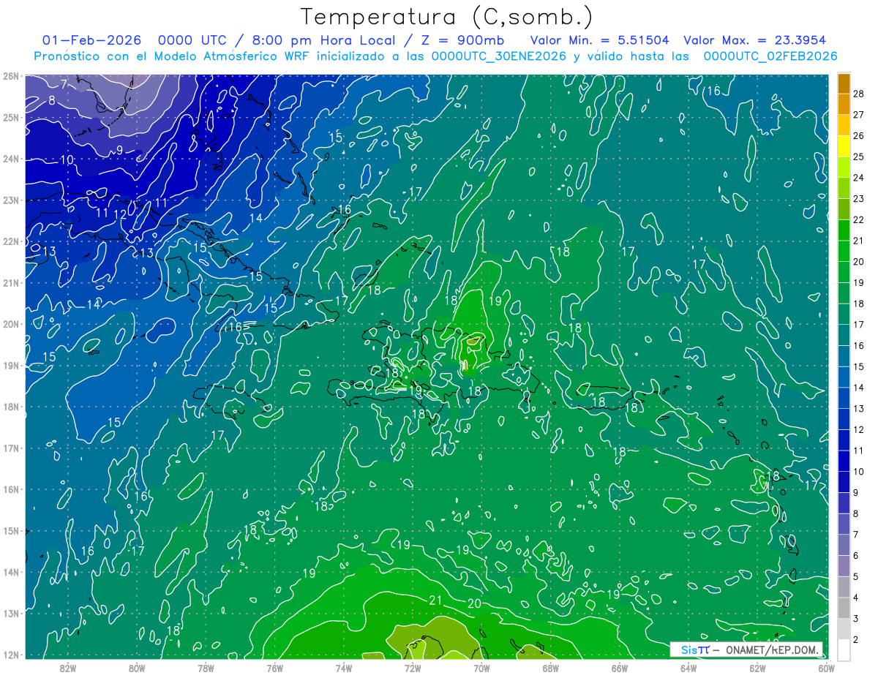The width and height of the screenshot is (878, 678).
Task: Click the '68W' longitude label
Action: pyautogui.click(x=551, y=668)
